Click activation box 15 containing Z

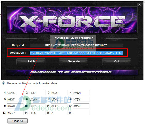click(59, 113)
